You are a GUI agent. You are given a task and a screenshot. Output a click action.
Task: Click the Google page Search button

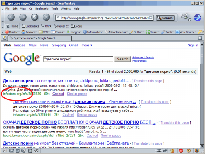123,59
